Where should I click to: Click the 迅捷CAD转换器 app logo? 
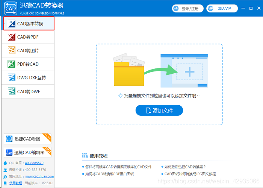[11, 8]
